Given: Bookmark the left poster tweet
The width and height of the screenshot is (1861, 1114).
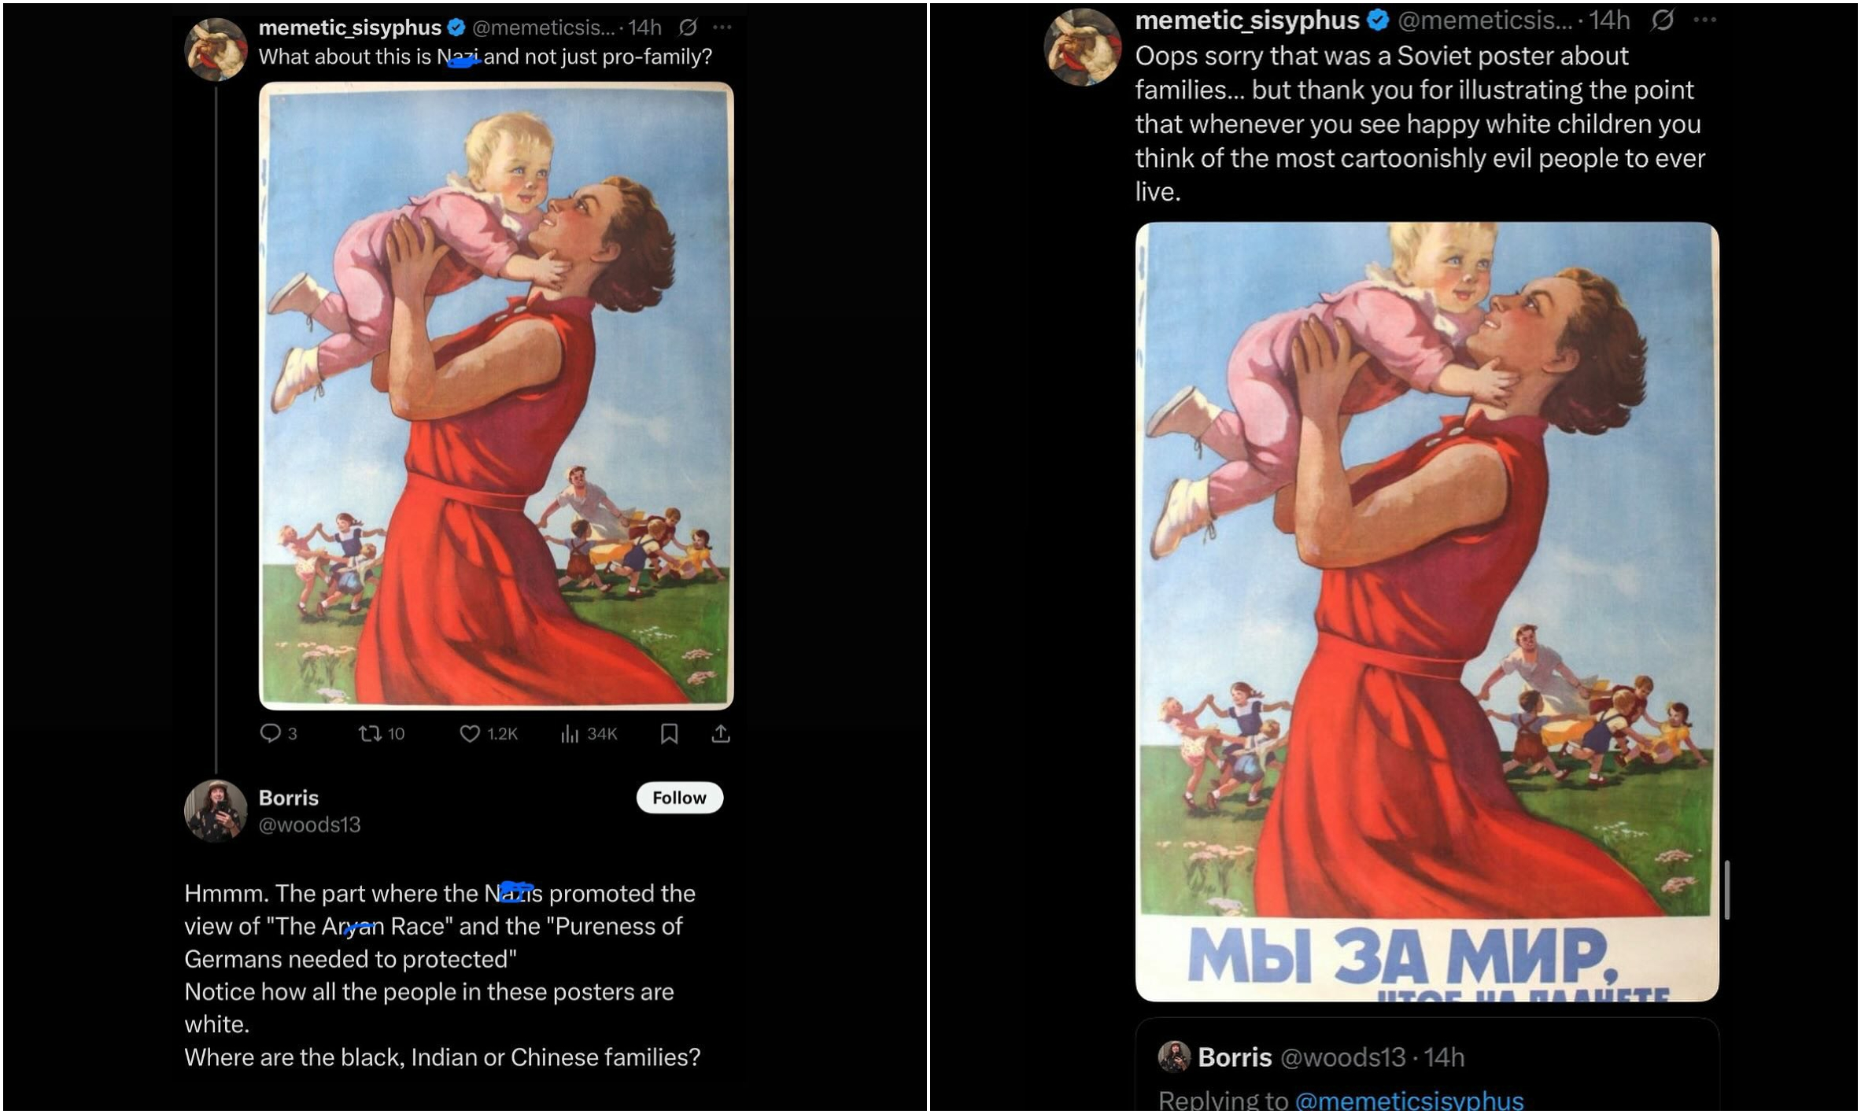Looking at the screenshot, I should [670, 734].
